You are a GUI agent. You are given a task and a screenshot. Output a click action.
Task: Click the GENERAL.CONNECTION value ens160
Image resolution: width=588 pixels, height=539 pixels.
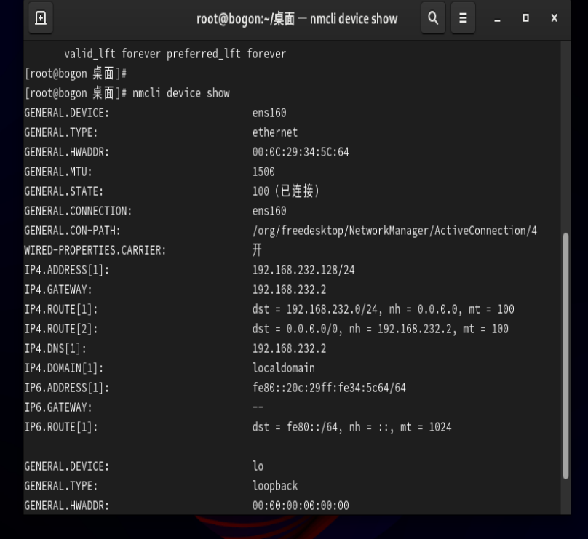point(269,211)
